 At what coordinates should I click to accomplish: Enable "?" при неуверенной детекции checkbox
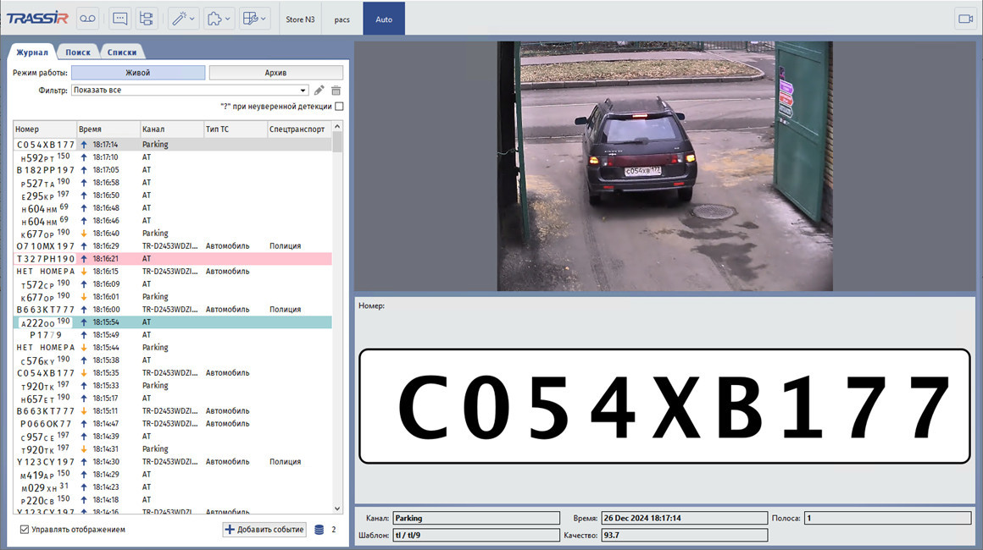point(339,107)
